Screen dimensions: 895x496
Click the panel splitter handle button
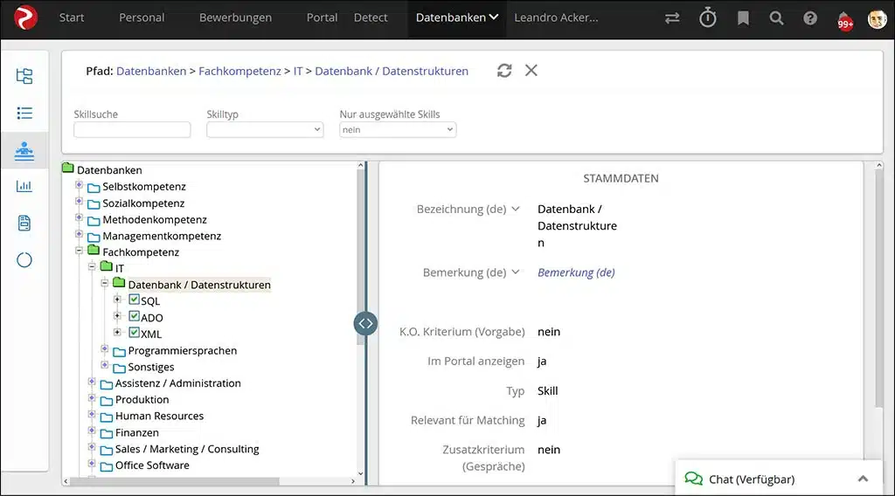[x=365, y=323]
